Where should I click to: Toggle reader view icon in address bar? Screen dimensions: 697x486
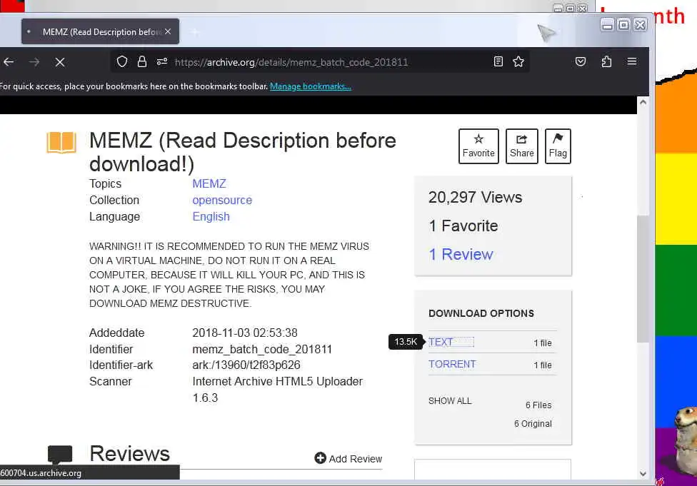pyautogui.click(x=498, y=62)
